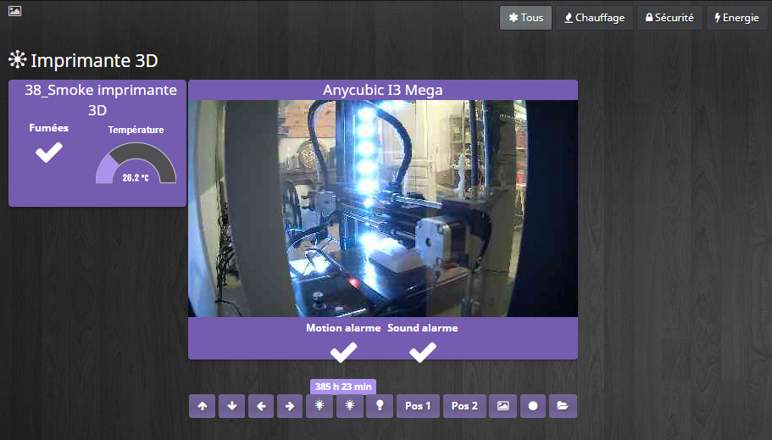Take a snapshot with the picture button
Viewport: 772px width, 440px height.
(503, 406)
